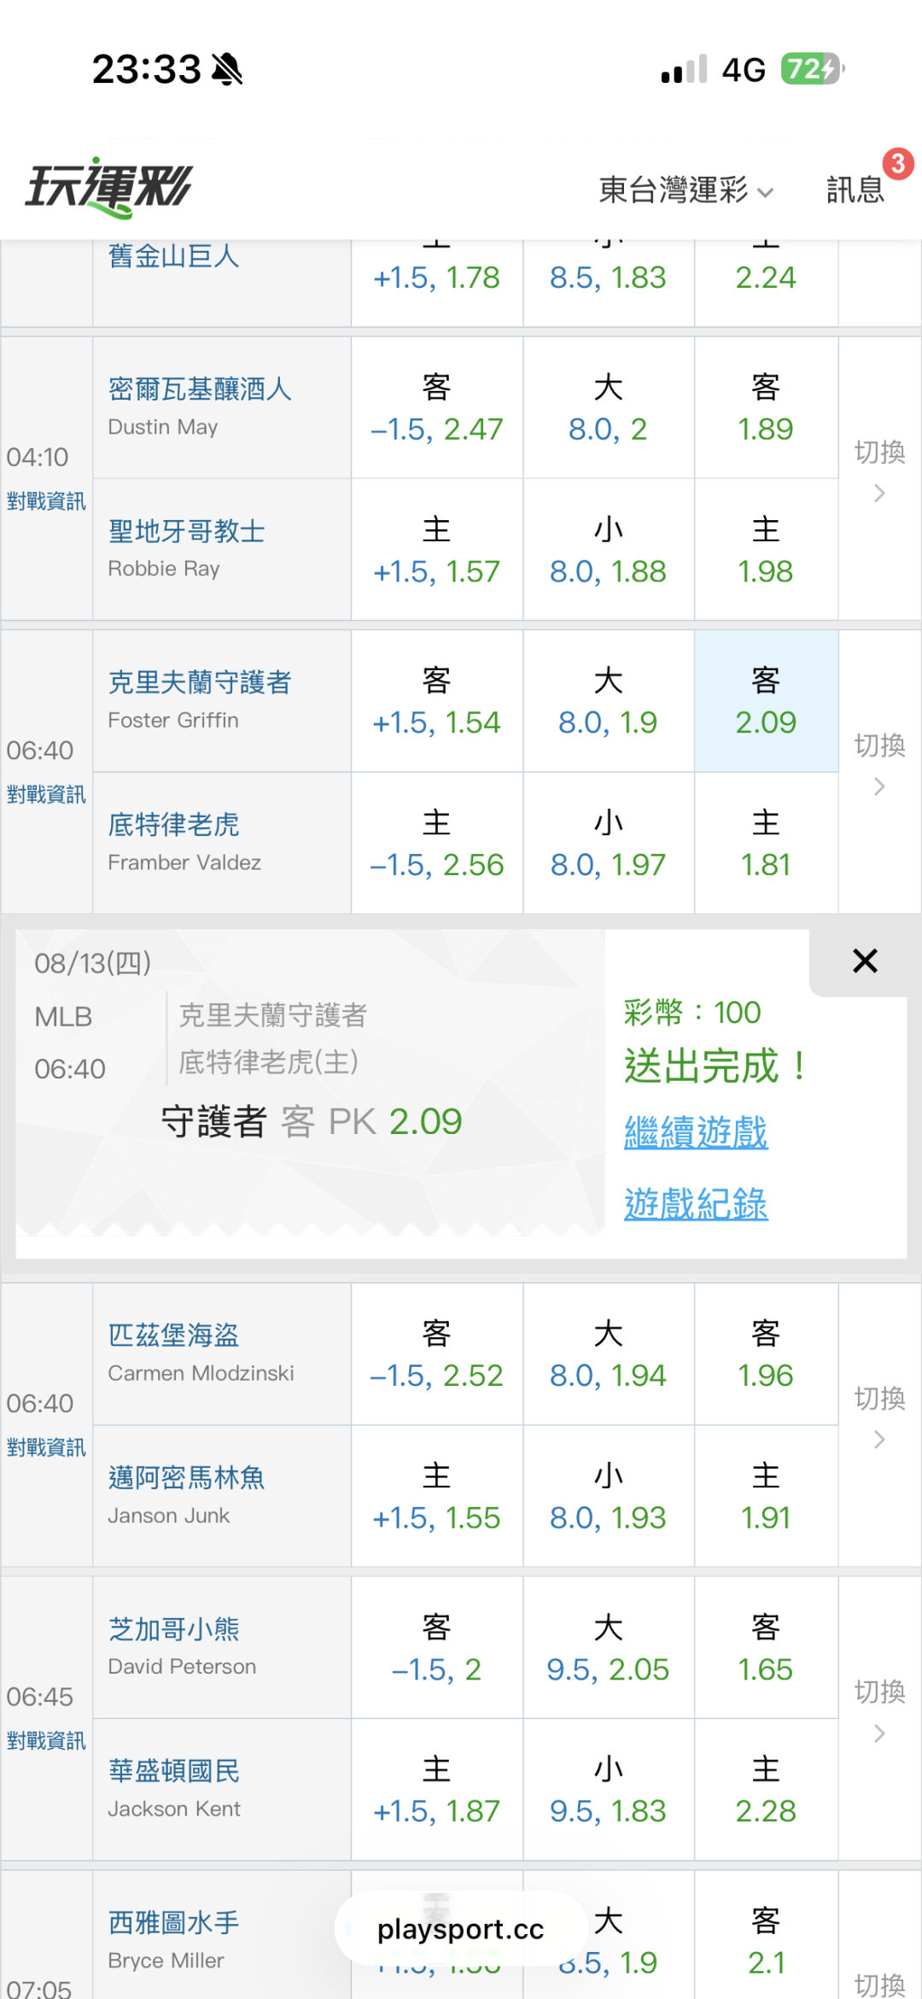Select Pirates game 大 8.0, 1.94 over

[608, 1354]
